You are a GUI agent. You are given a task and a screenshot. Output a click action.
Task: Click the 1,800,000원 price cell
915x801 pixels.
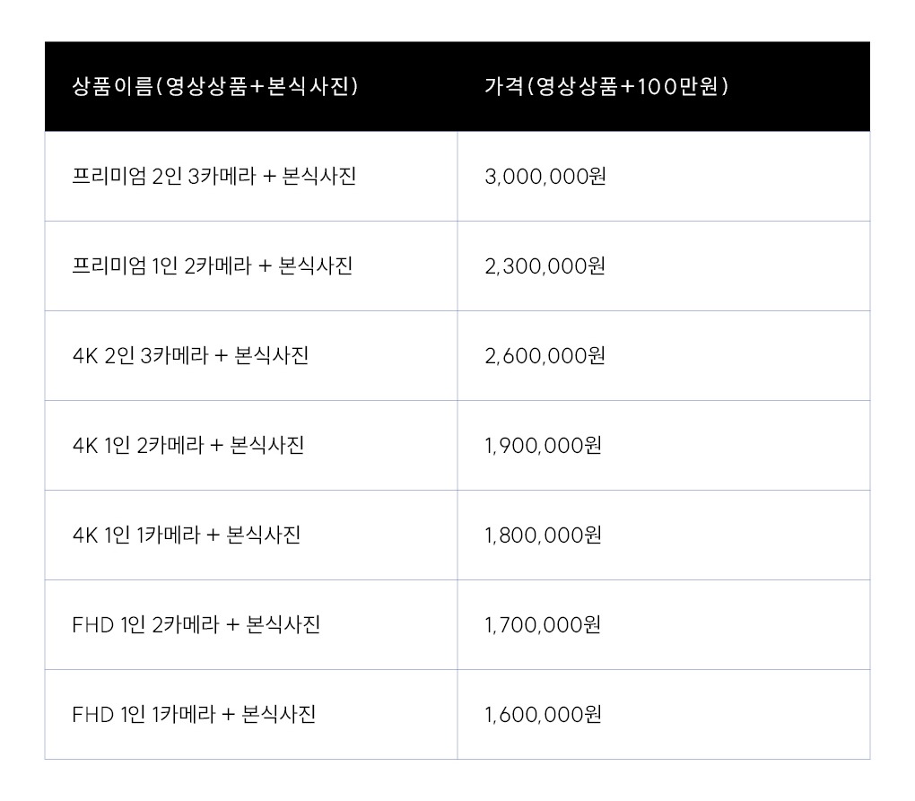tap(664, 535)
